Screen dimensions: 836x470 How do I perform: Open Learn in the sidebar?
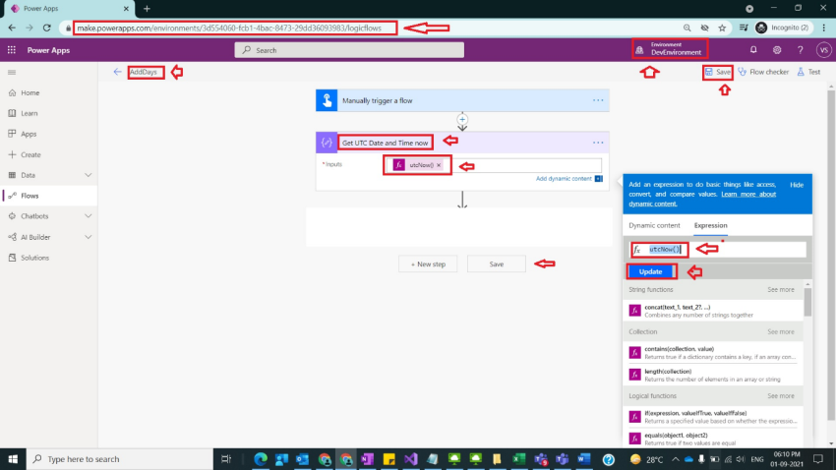29,113
